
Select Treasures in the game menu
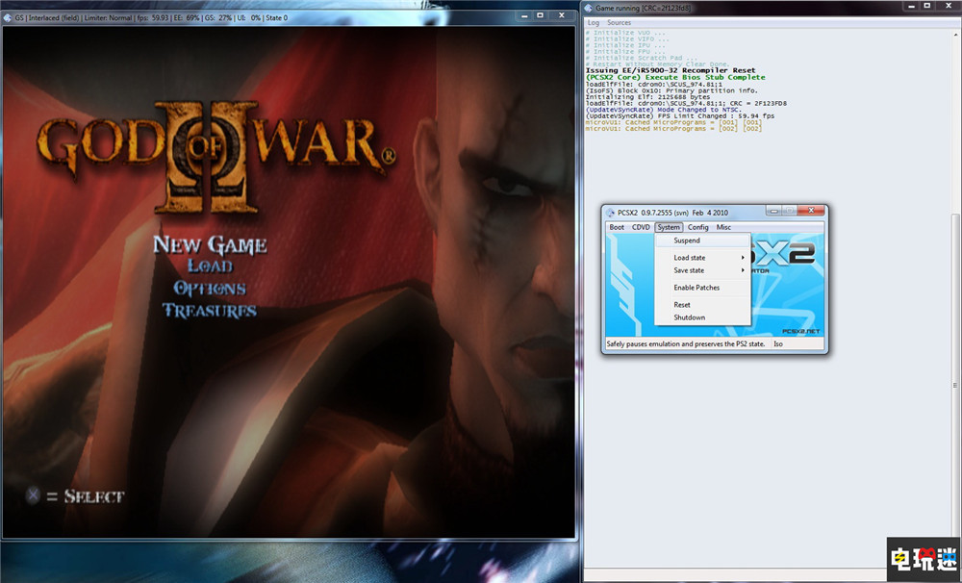209,310
